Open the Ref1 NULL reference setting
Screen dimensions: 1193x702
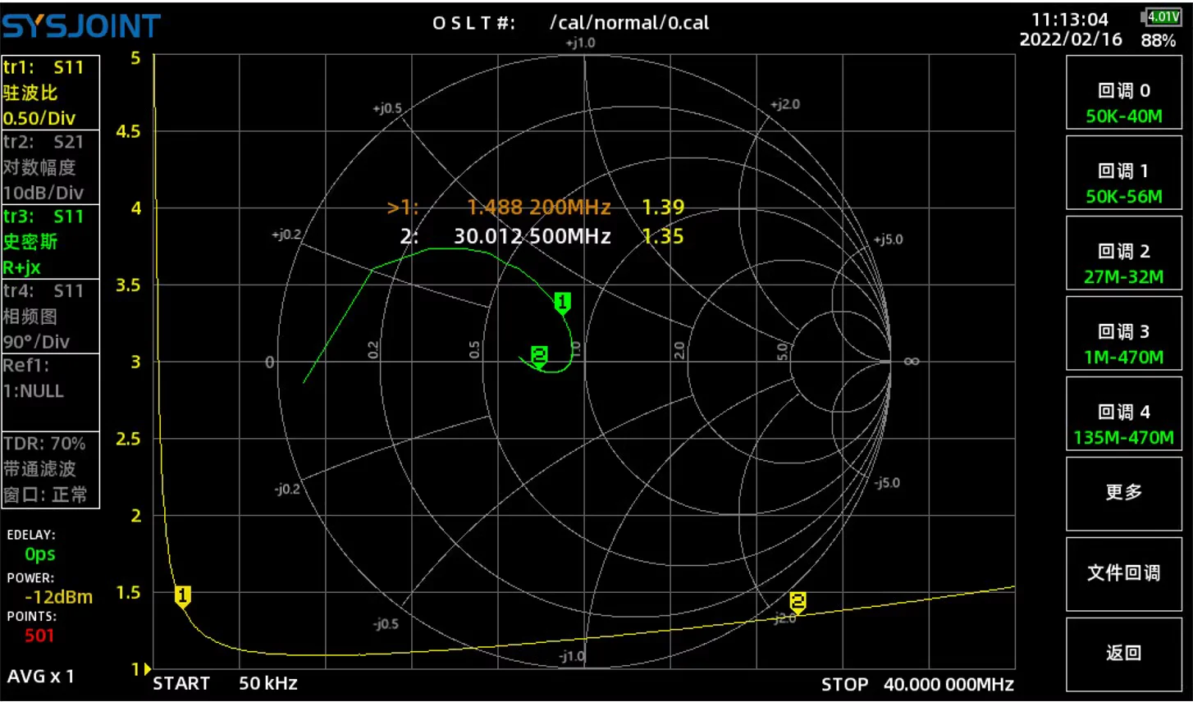50,392
